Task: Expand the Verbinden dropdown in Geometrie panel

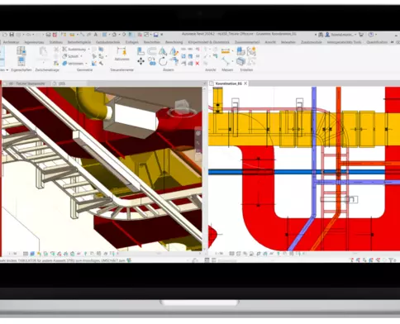Action: point(86,64)
